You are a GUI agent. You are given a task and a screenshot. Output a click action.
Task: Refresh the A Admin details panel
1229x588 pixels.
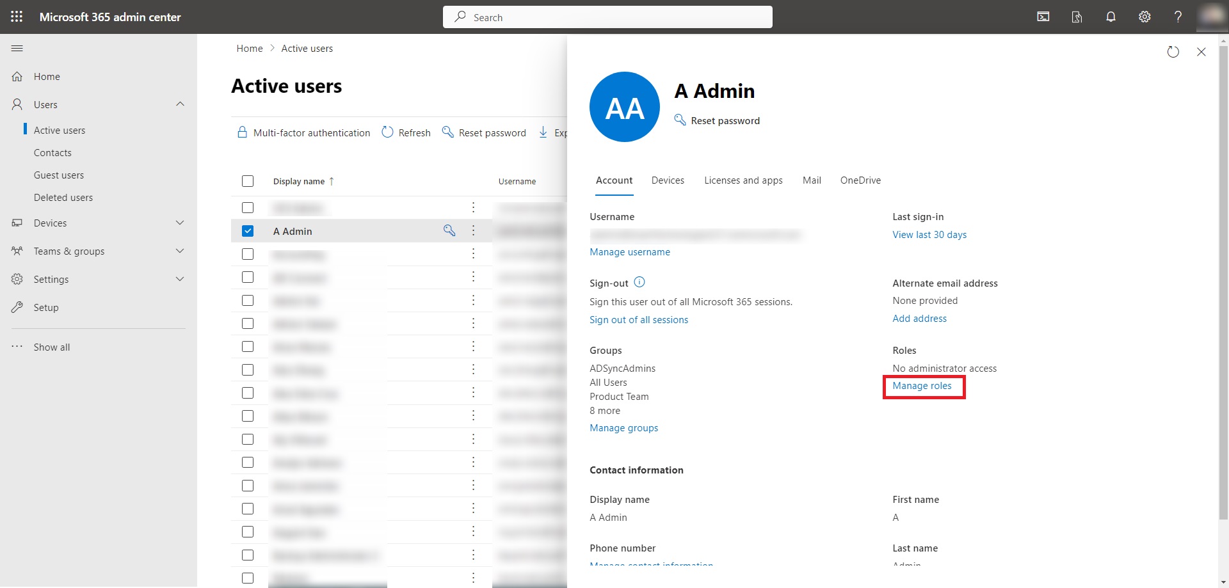[1173, 52]
